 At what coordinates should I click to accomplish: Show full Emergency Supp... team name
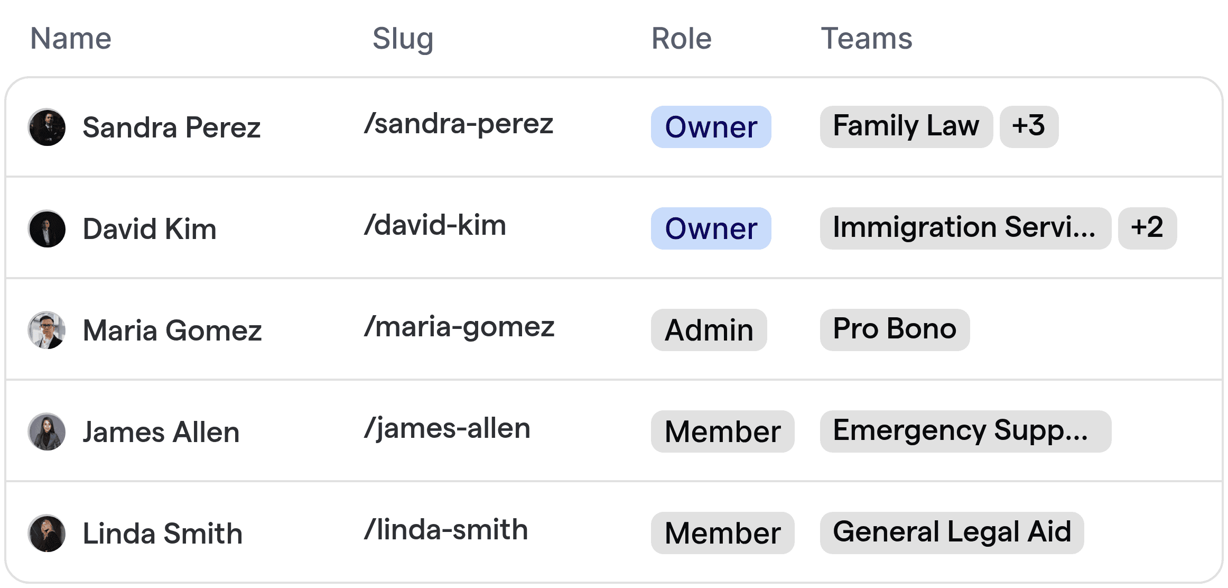click(965, 431)
